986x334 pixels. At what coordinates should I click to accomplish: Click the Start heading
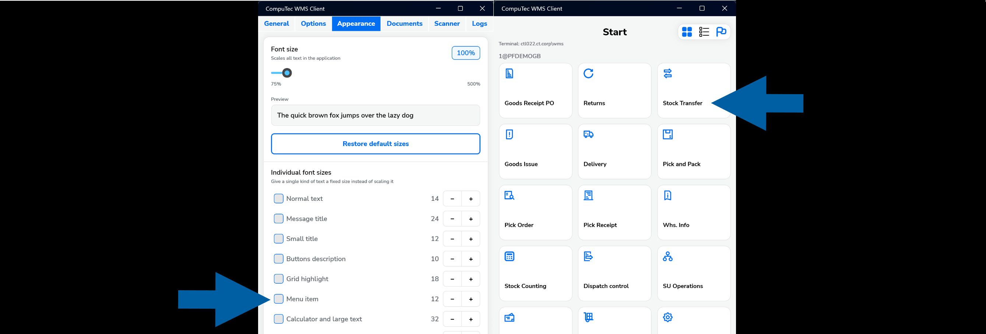pyautogui.click(x=615, y=32)
